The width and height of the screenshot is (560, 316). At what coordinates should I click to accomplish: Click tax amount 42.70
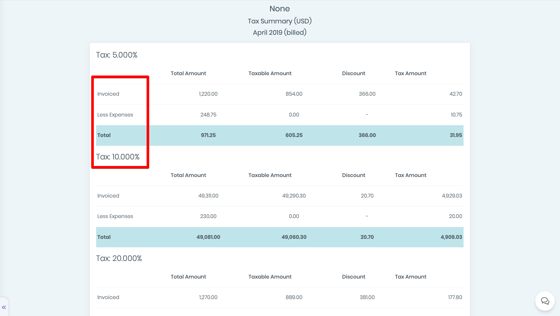(x=456, y=94)
